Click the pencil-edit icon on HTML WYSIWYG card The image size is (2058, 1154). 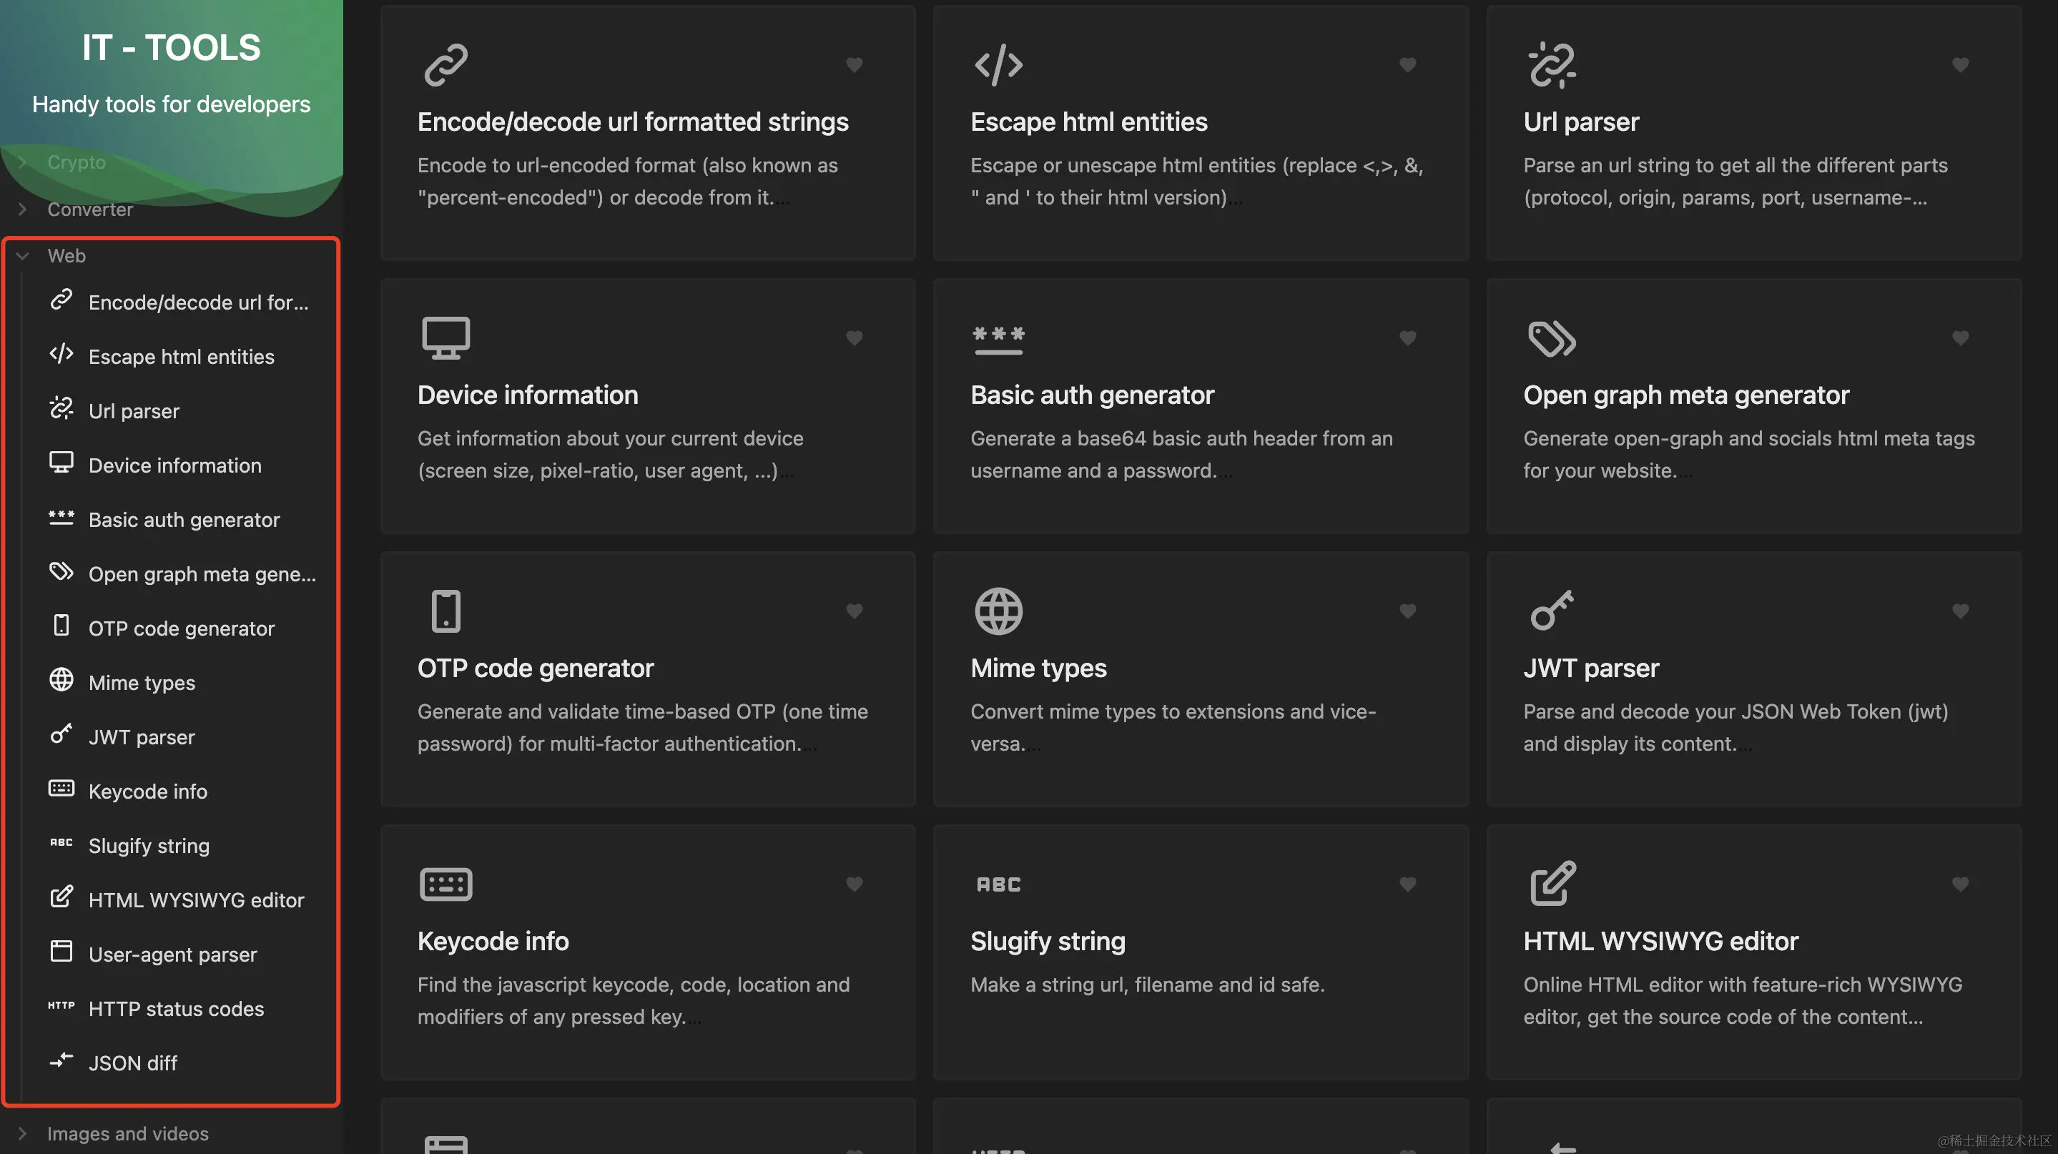click(x=1552, y=882)
